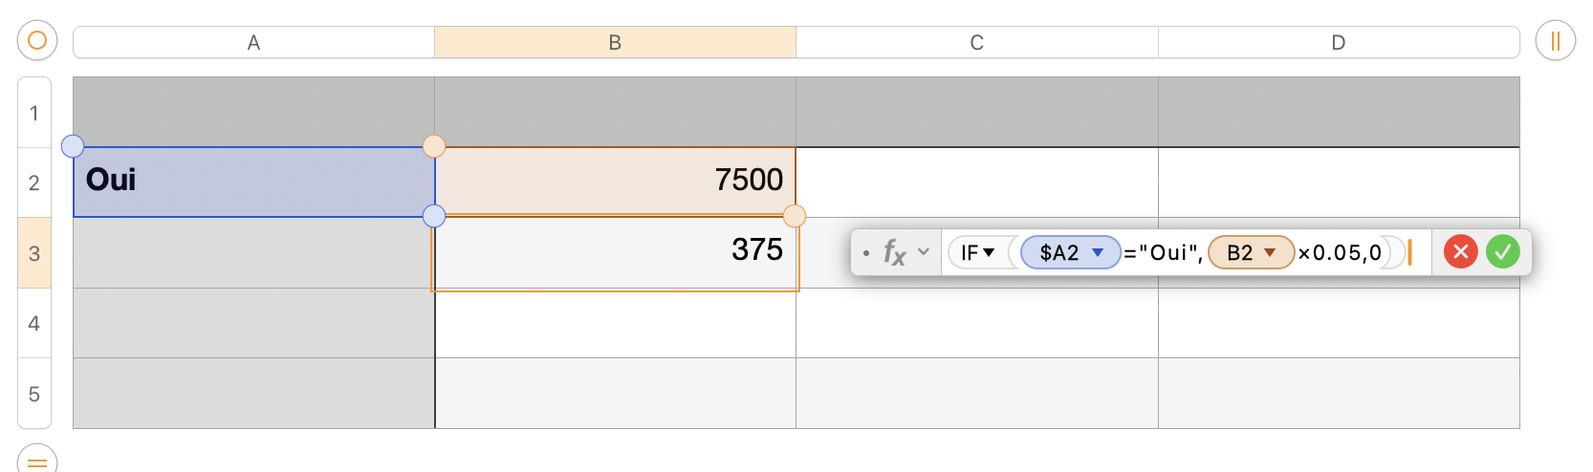Click the fx functions icon
This screenshot has height=472, width=1593.
(x=894, y=252)
